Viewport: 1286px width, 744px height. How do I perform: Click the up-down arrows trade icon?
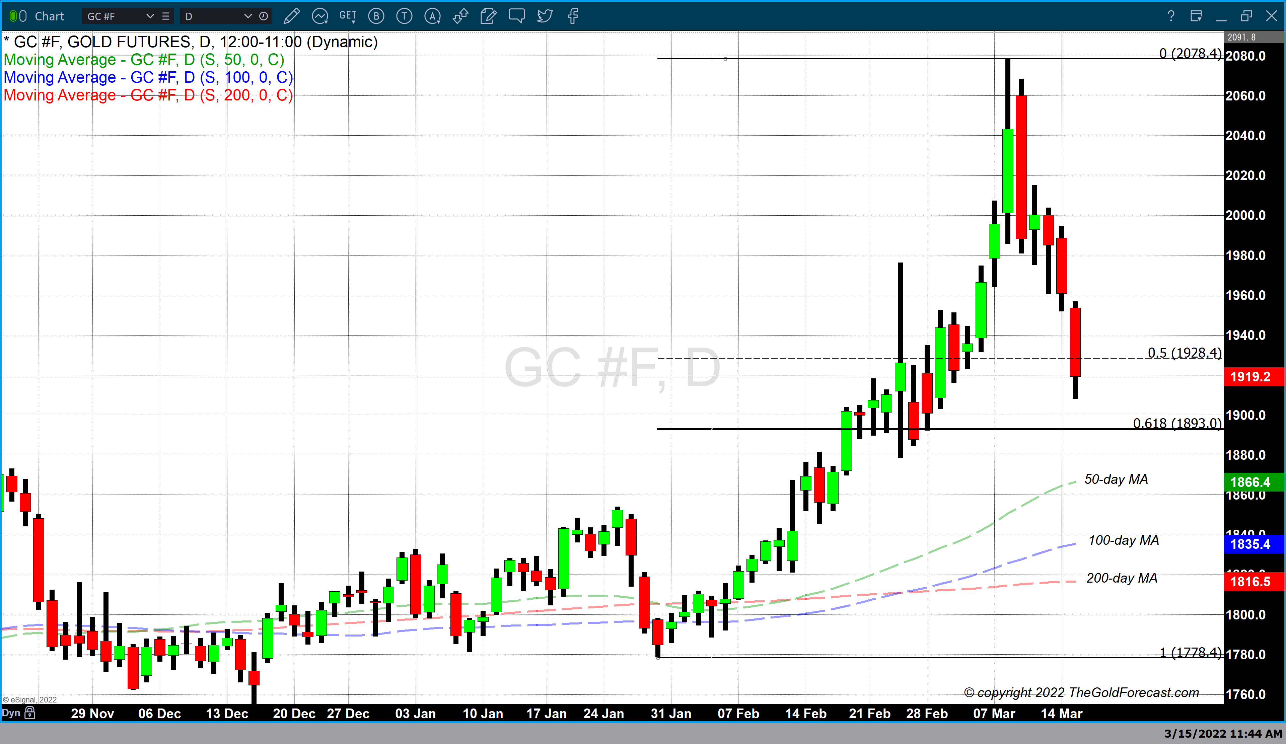tap(460, 16)
